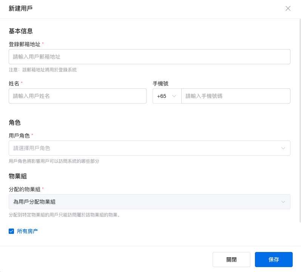This screenshot has height=272, width=301.
Task: Click the 手機號 field label
Action: click(x=161, y=83)
